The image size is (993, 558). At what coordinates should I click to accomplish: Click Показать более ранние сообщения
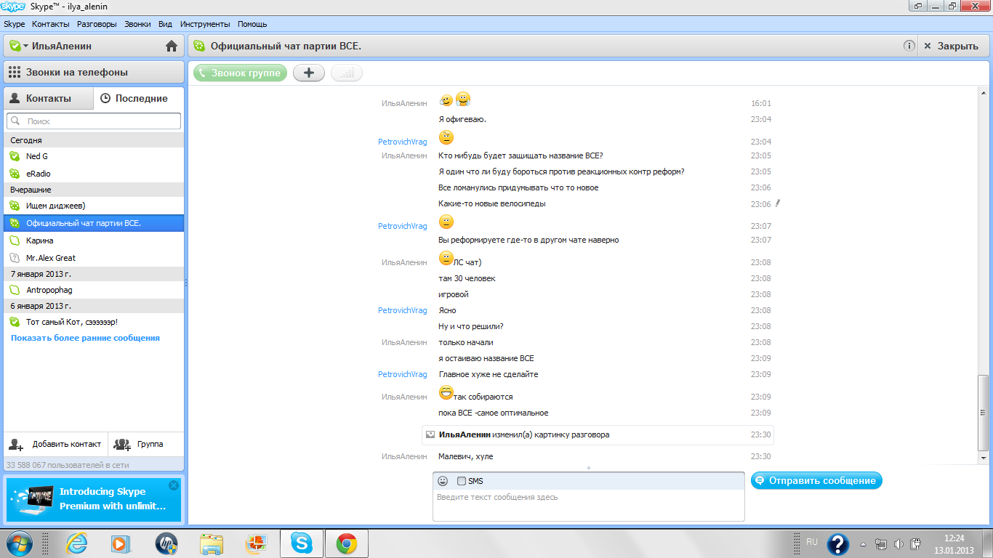85,338
